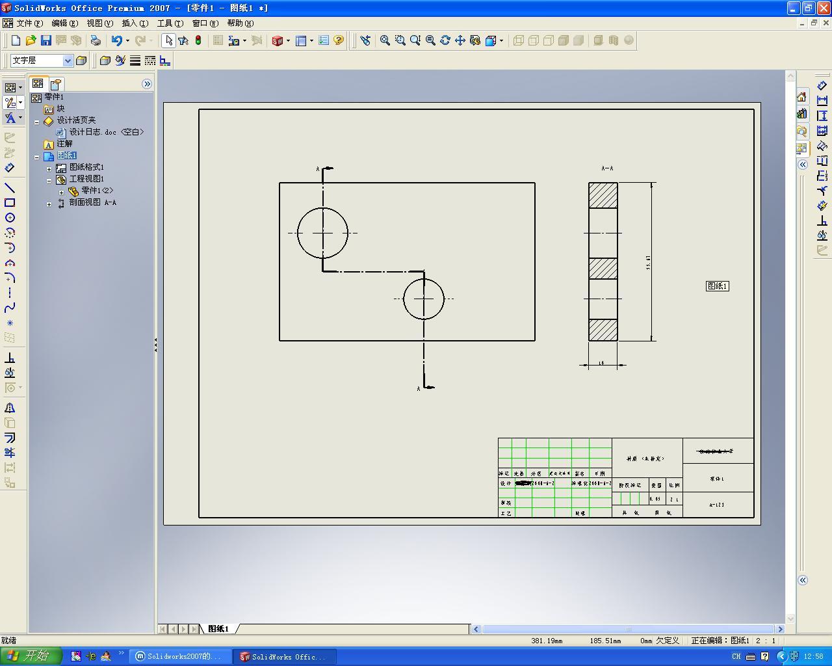Open the Layer Properties icon beside the layer box
Viewport: 832px width, 666px height.
point(81,60)
